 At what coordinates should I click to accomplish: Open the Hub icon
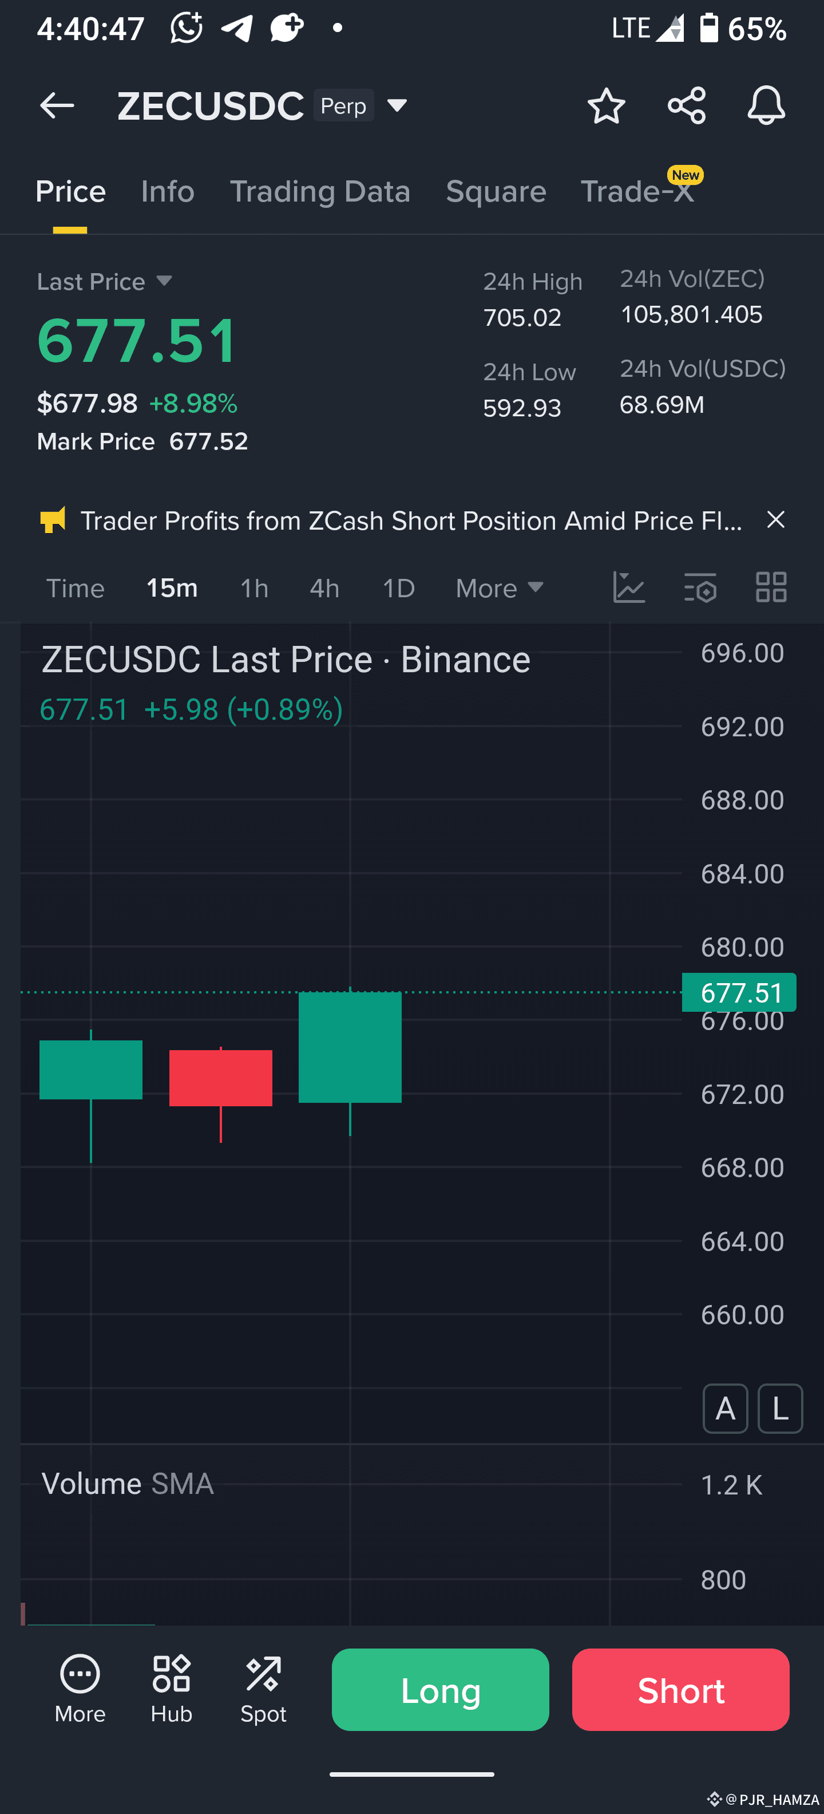click(171, 1689)
